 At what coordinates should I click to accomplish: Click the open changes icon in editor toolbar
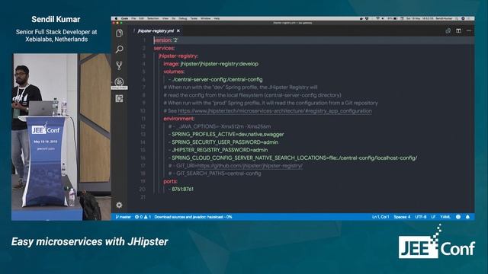pos(448,30)
